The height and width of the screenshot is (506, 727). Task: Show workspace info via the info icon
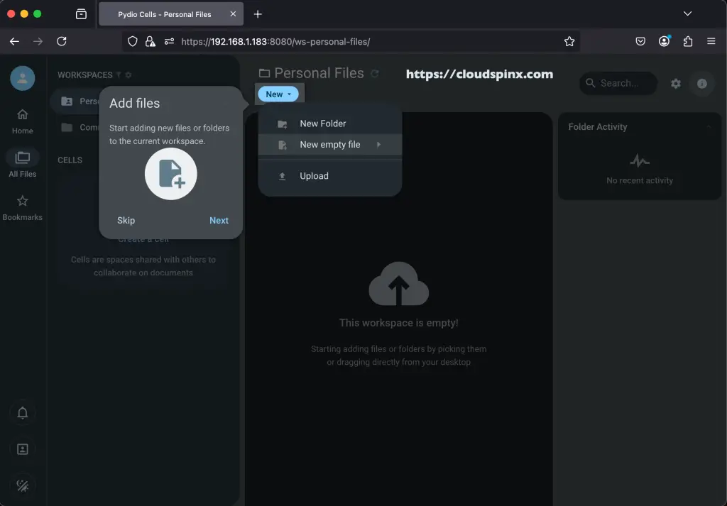[701, 84]
